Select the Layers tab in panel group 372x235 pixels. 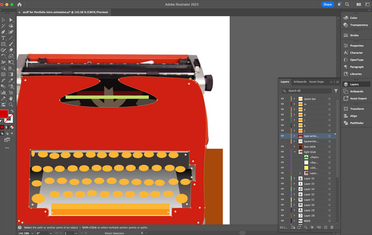[285, 82]
